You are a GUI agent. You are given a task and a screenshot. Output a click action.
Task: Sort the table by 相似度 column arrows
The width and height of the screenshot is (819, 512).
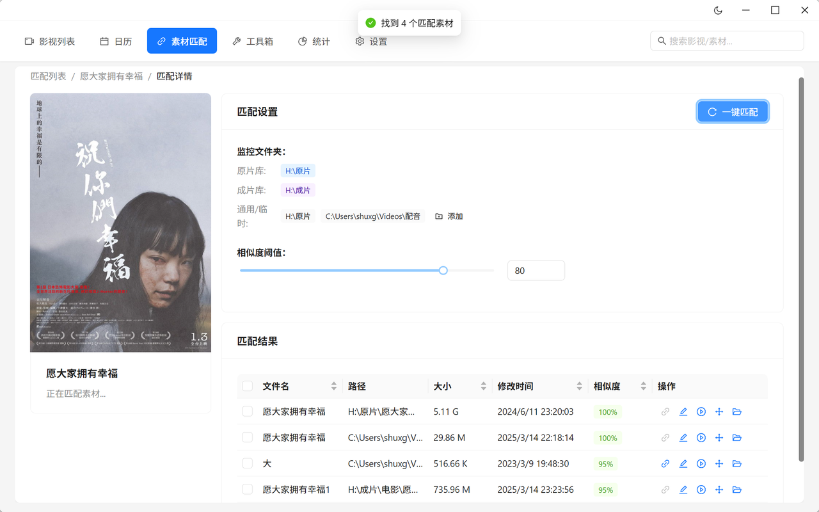coord(643,386)
